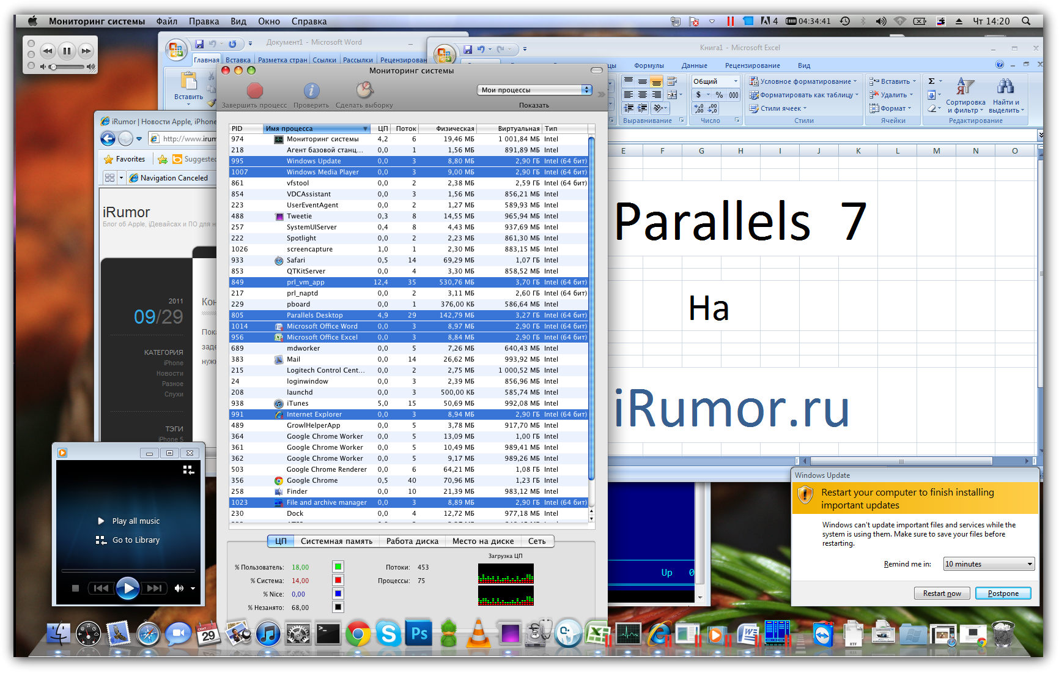1059x673 pixels.
Task: Open Google Chrome in the Dock
Action: point(358,634)
